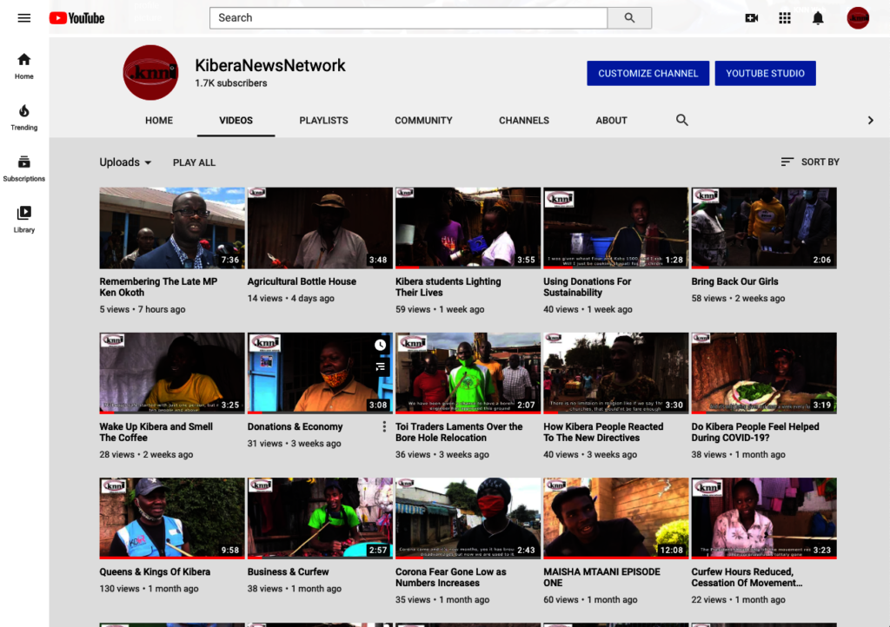Click Curfew Hours Reduced title
This screenshot has height=627, width=890.
[747, 577]
